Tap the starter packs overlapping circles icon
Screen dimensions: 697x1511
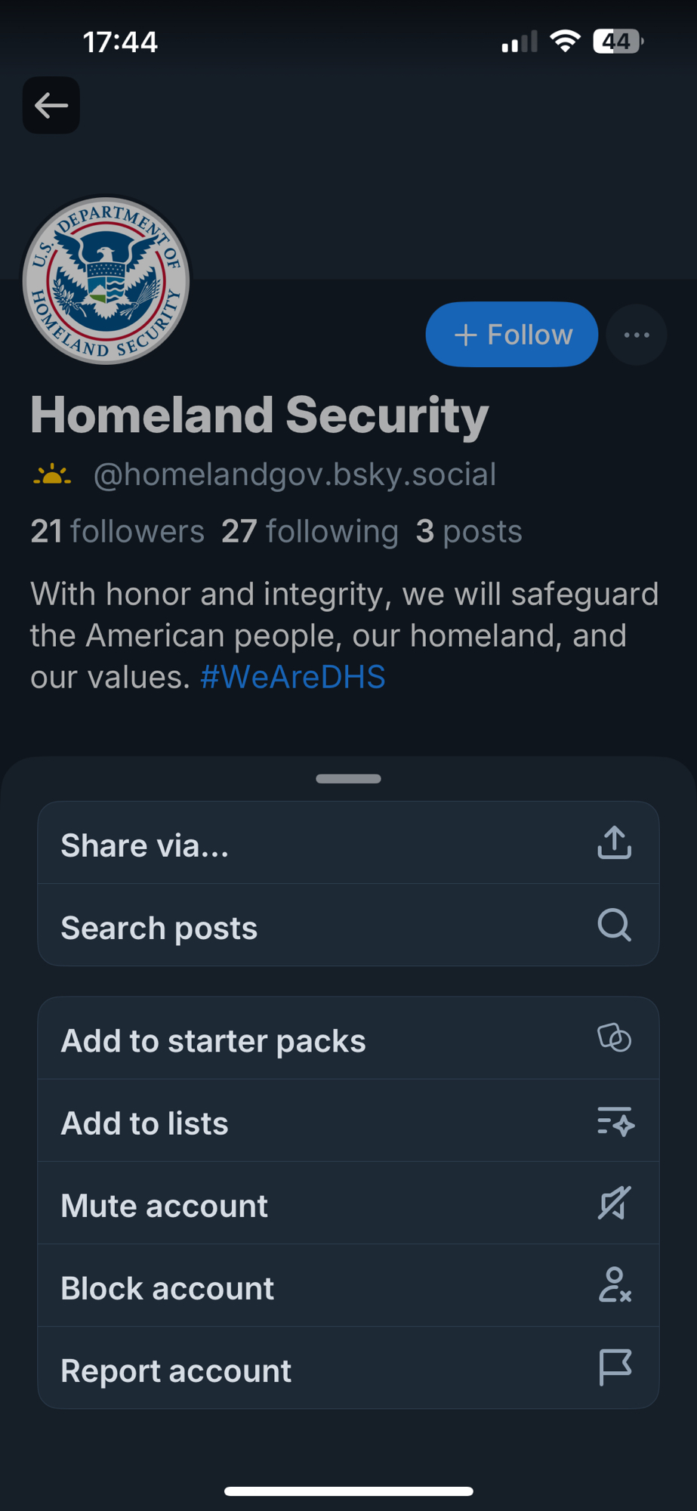(614, 1038)
